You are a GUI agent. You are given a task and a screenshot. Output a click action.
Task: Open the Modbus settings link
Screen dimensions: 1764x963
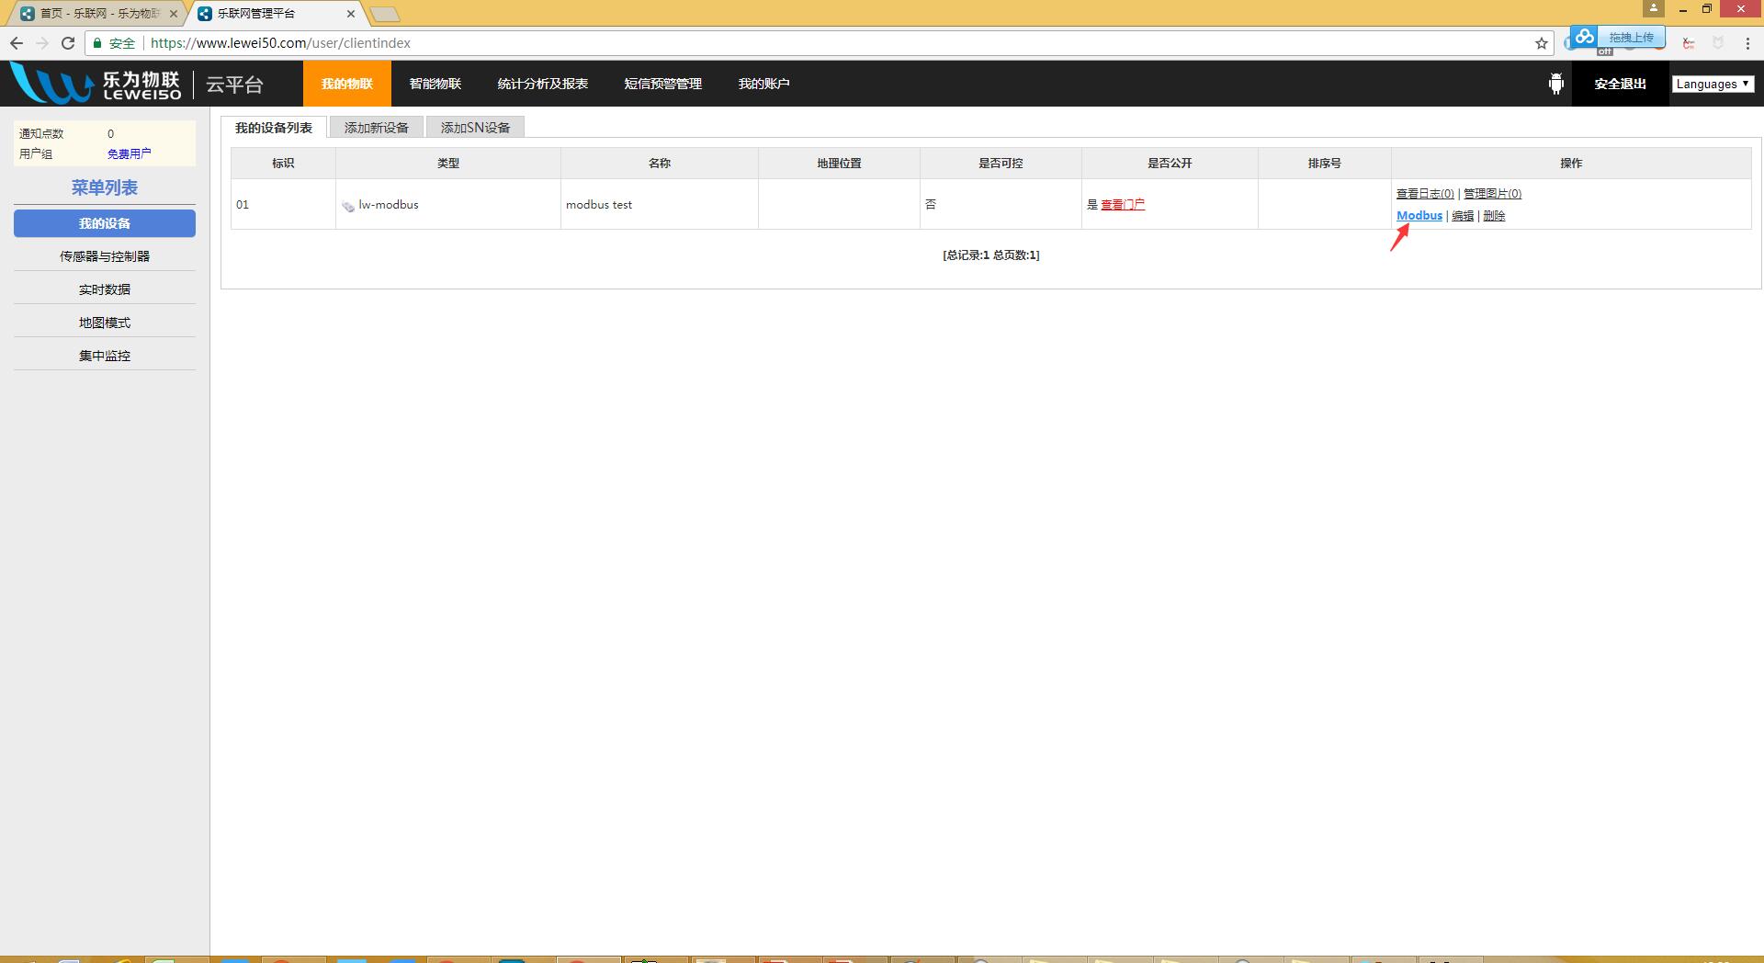(x=1419, y=216)
